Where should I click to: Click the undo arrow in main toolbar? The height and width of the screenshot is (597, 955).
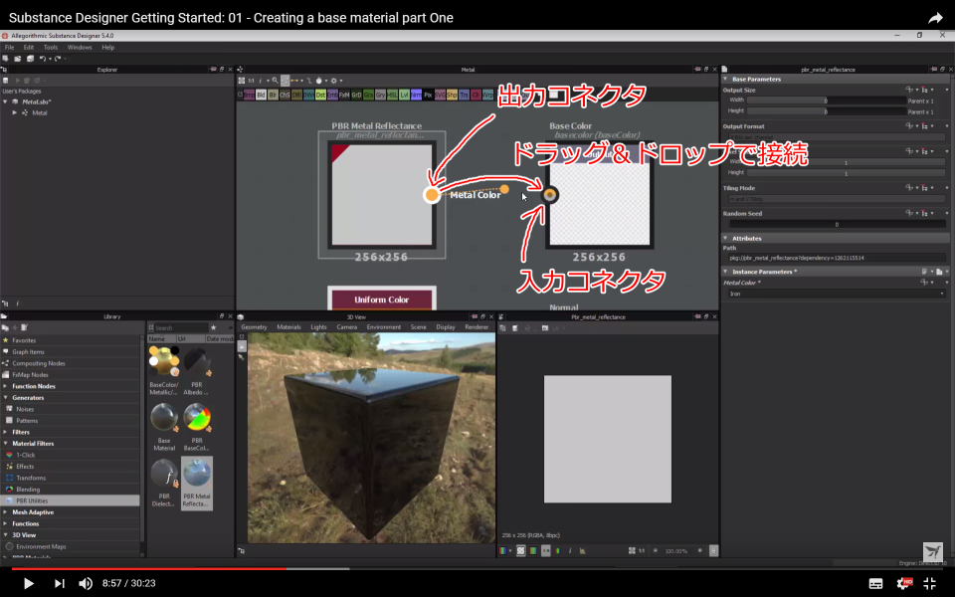point(42,59)
